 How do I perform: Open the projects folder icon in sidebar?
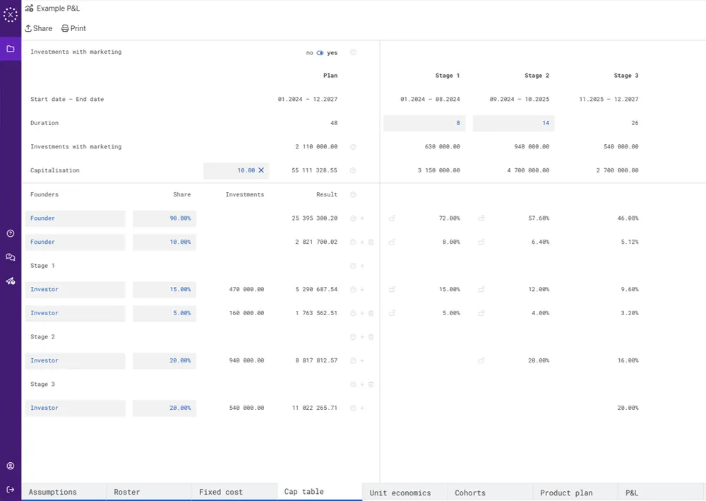(11, 49)
